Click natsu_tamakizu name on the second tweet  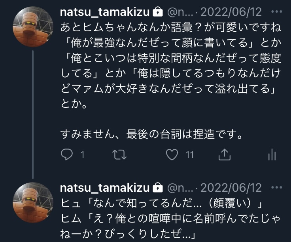(105, 187)
